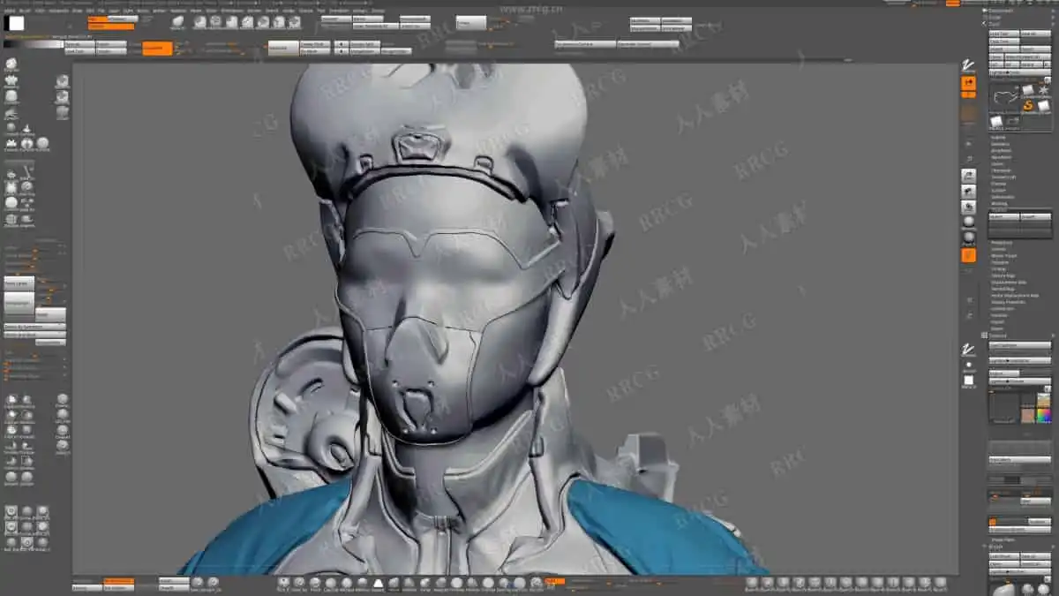Click the lone cube-like icon left of the top-shelf icon row
The image size is (1059, 596).
click(177, 21)
